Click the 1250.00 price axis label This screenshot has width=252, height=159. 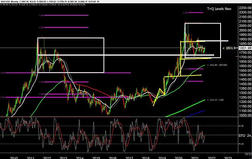point(245,97)
